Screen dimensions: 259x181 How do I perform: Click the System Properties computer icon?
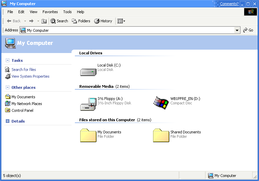click(8, 76)
